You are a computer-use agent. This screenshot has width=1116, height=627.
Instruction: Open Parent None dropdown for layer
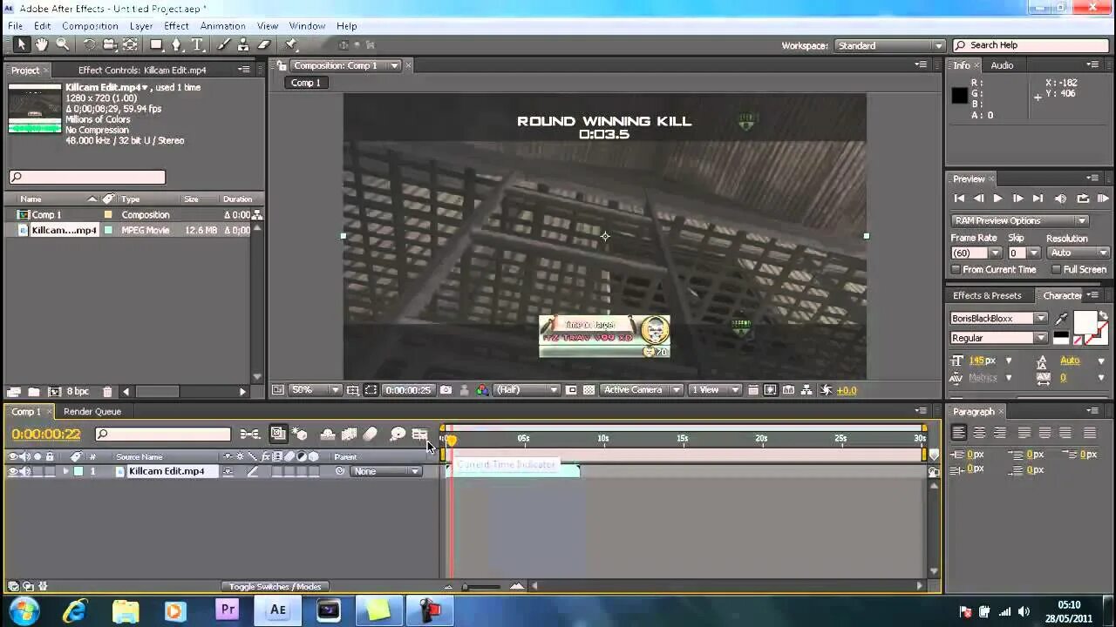tap(386, 471)
